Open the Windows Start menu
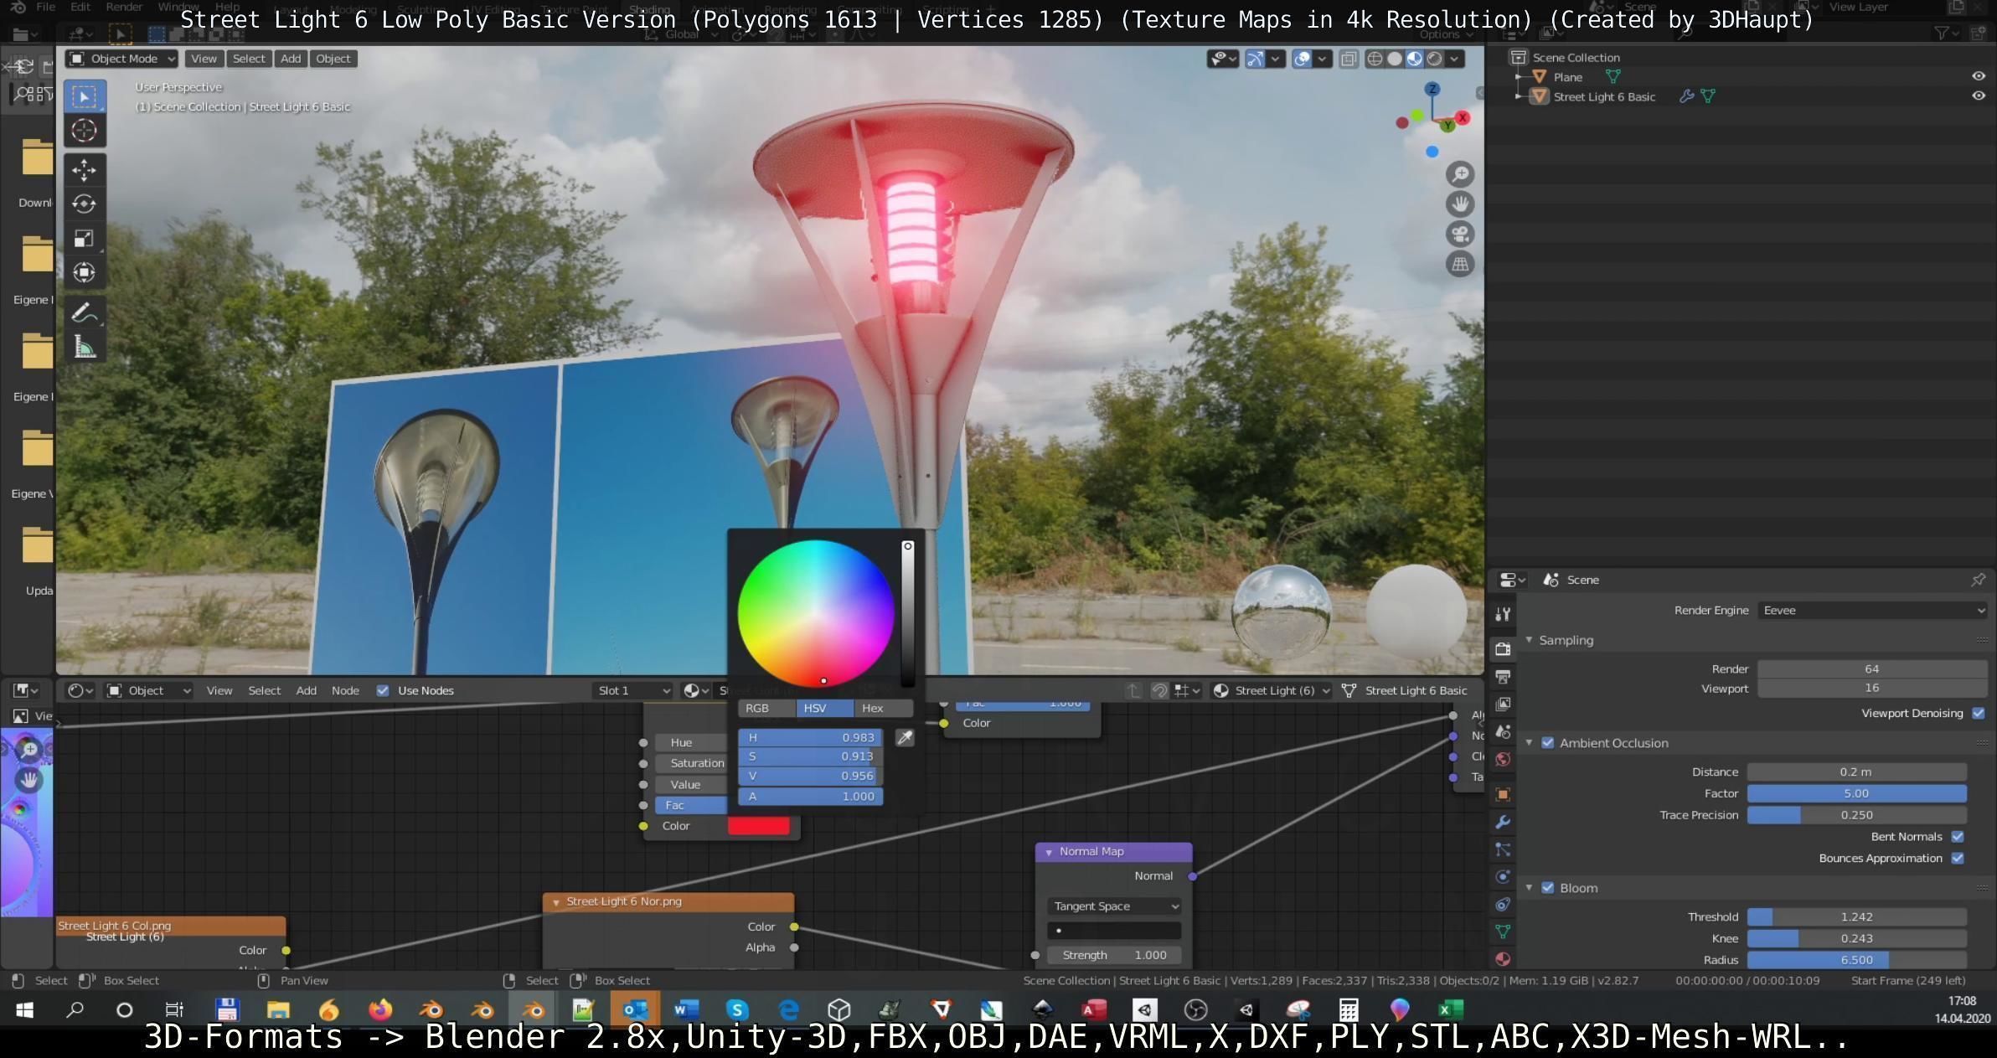The width and height of the screenshot is (1997, 1058). [x=24, y=1009]
